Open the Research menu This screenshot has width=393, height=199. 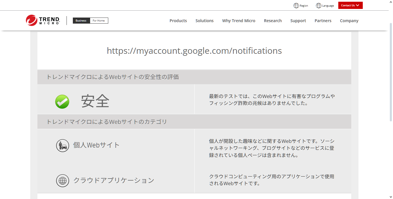273,21
